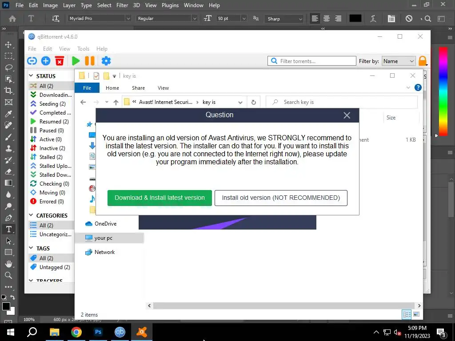Click the red remove torrent icon
Screen dimensions: 455x341
pyautogui.click(x=60, y=61)
